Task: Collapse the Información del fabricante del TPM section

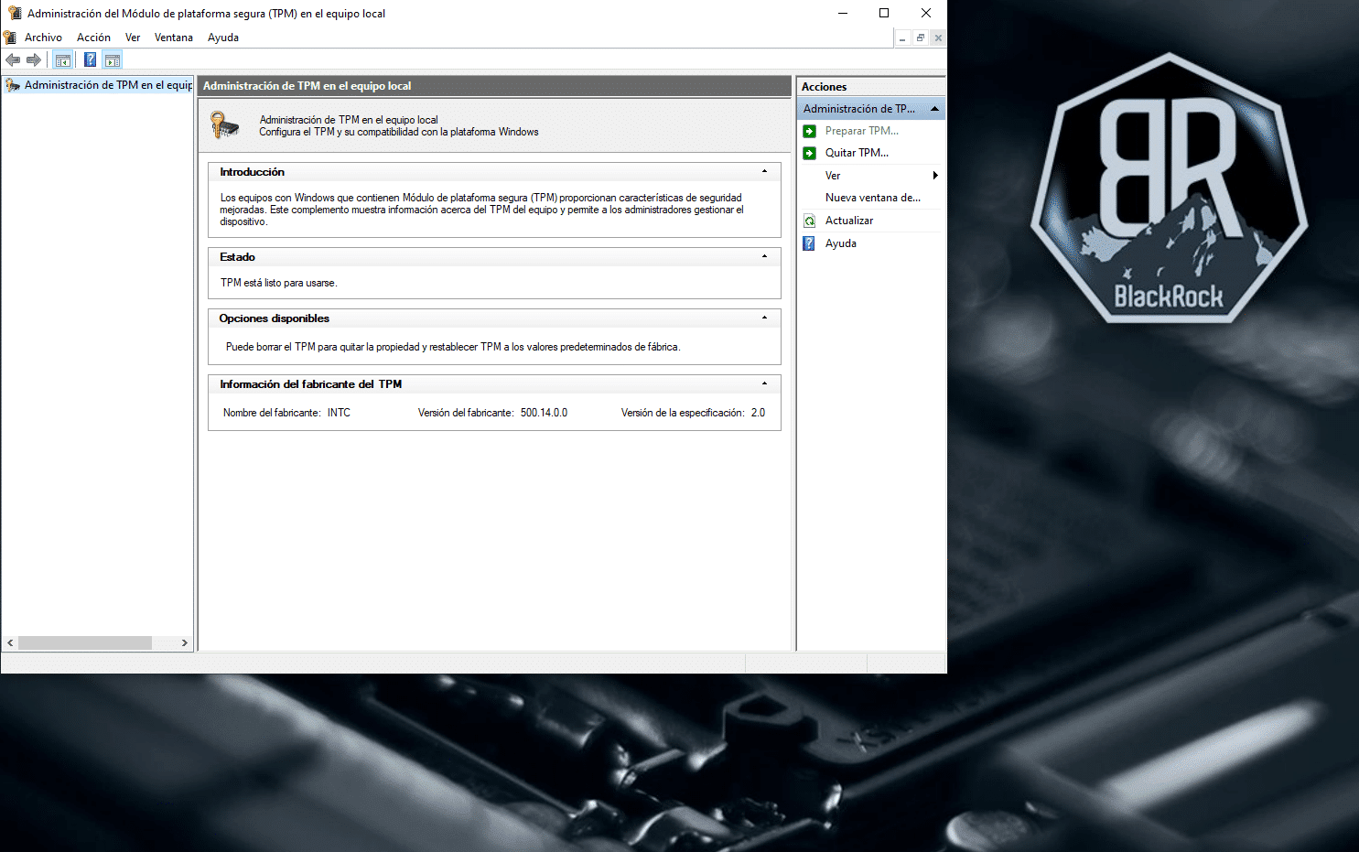Action: (x=765, y=384)
